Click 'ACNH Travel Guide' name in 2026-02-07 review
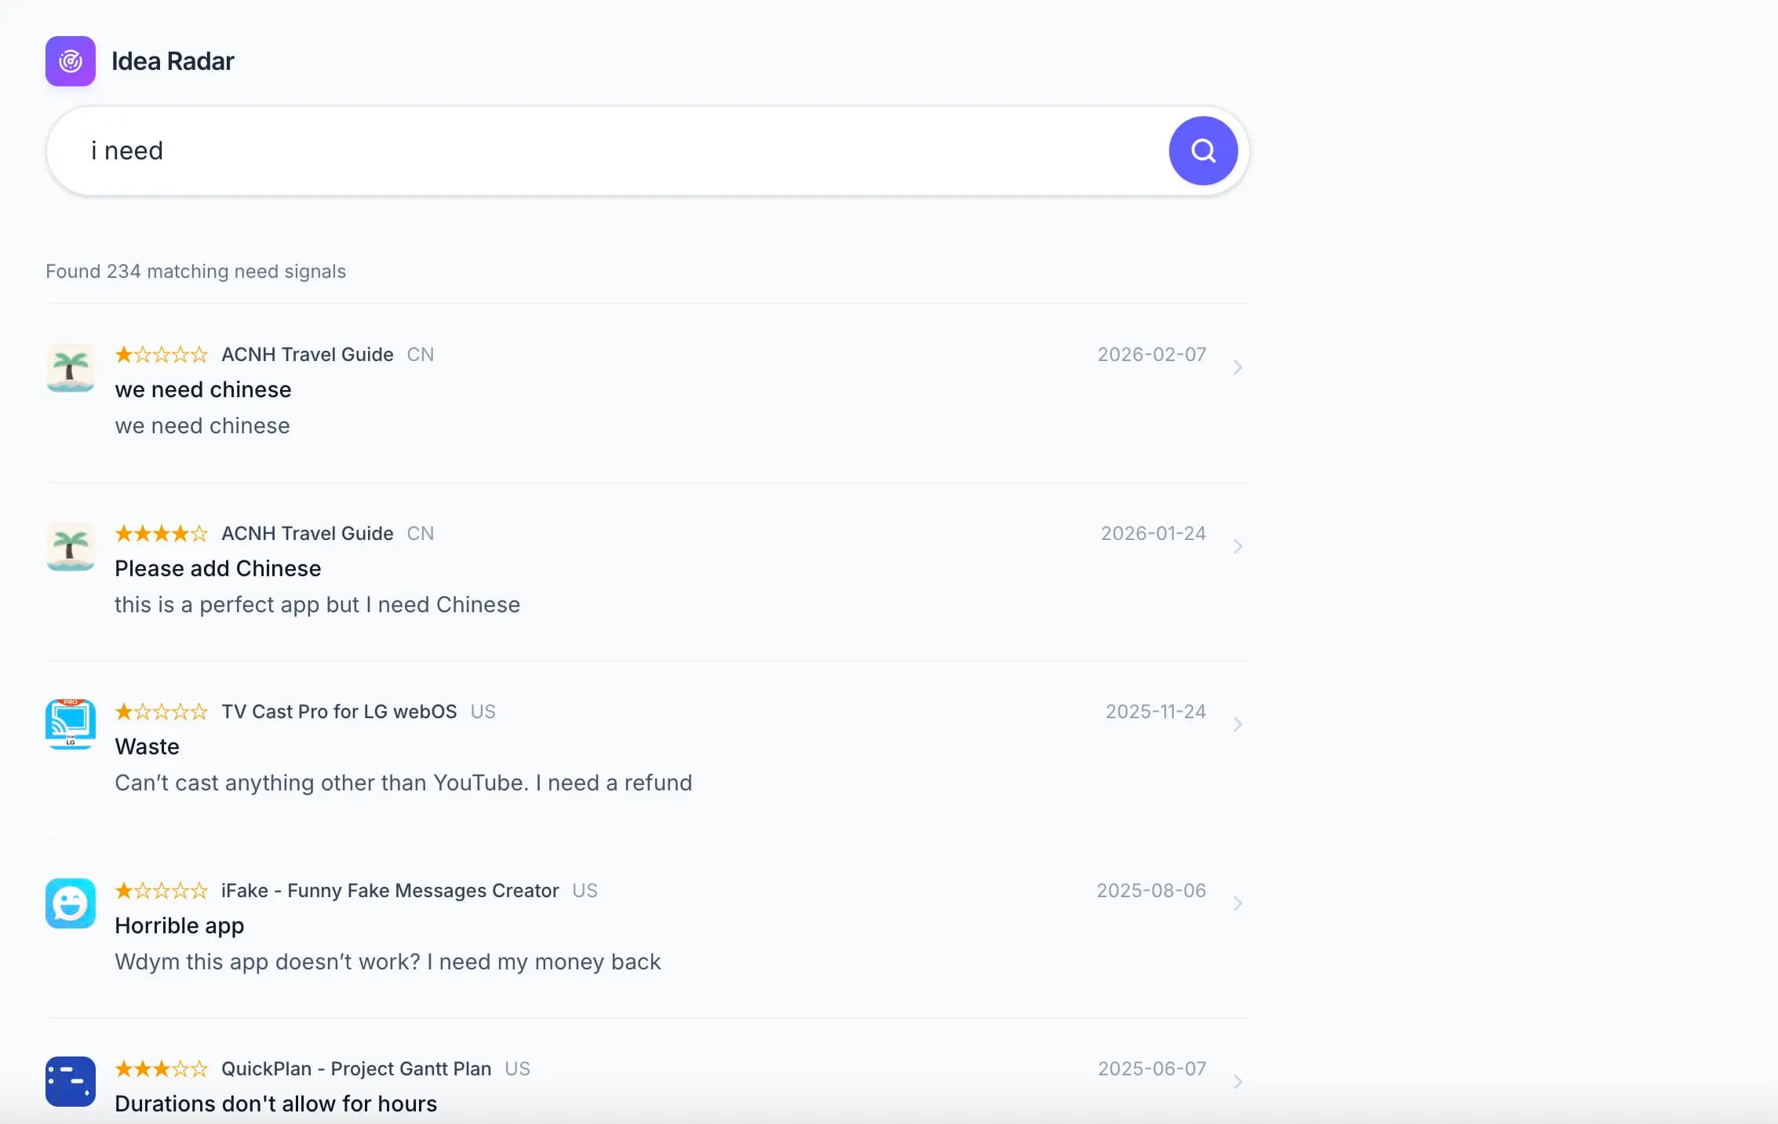 (x=308, y=355)
